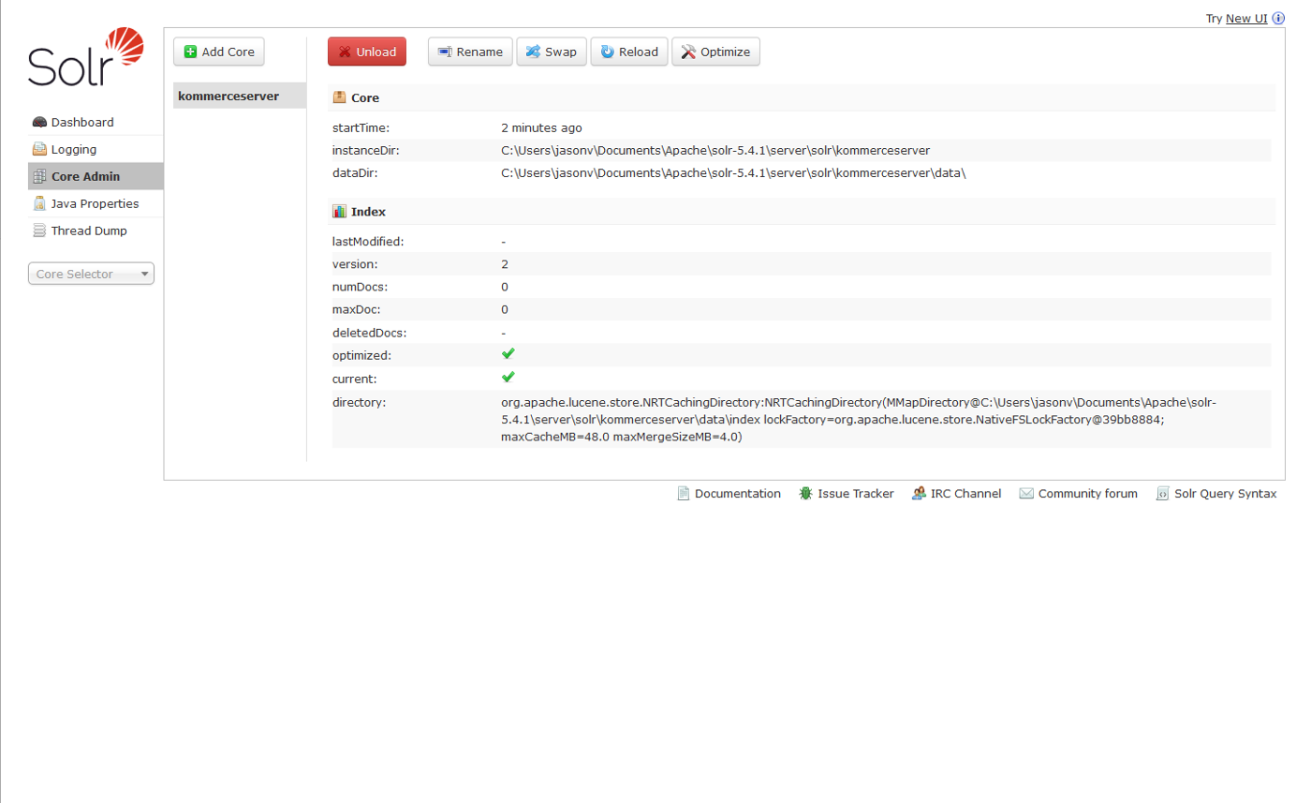Click the red Unload button
1311x803 pixels.
[x=367, y=52]
